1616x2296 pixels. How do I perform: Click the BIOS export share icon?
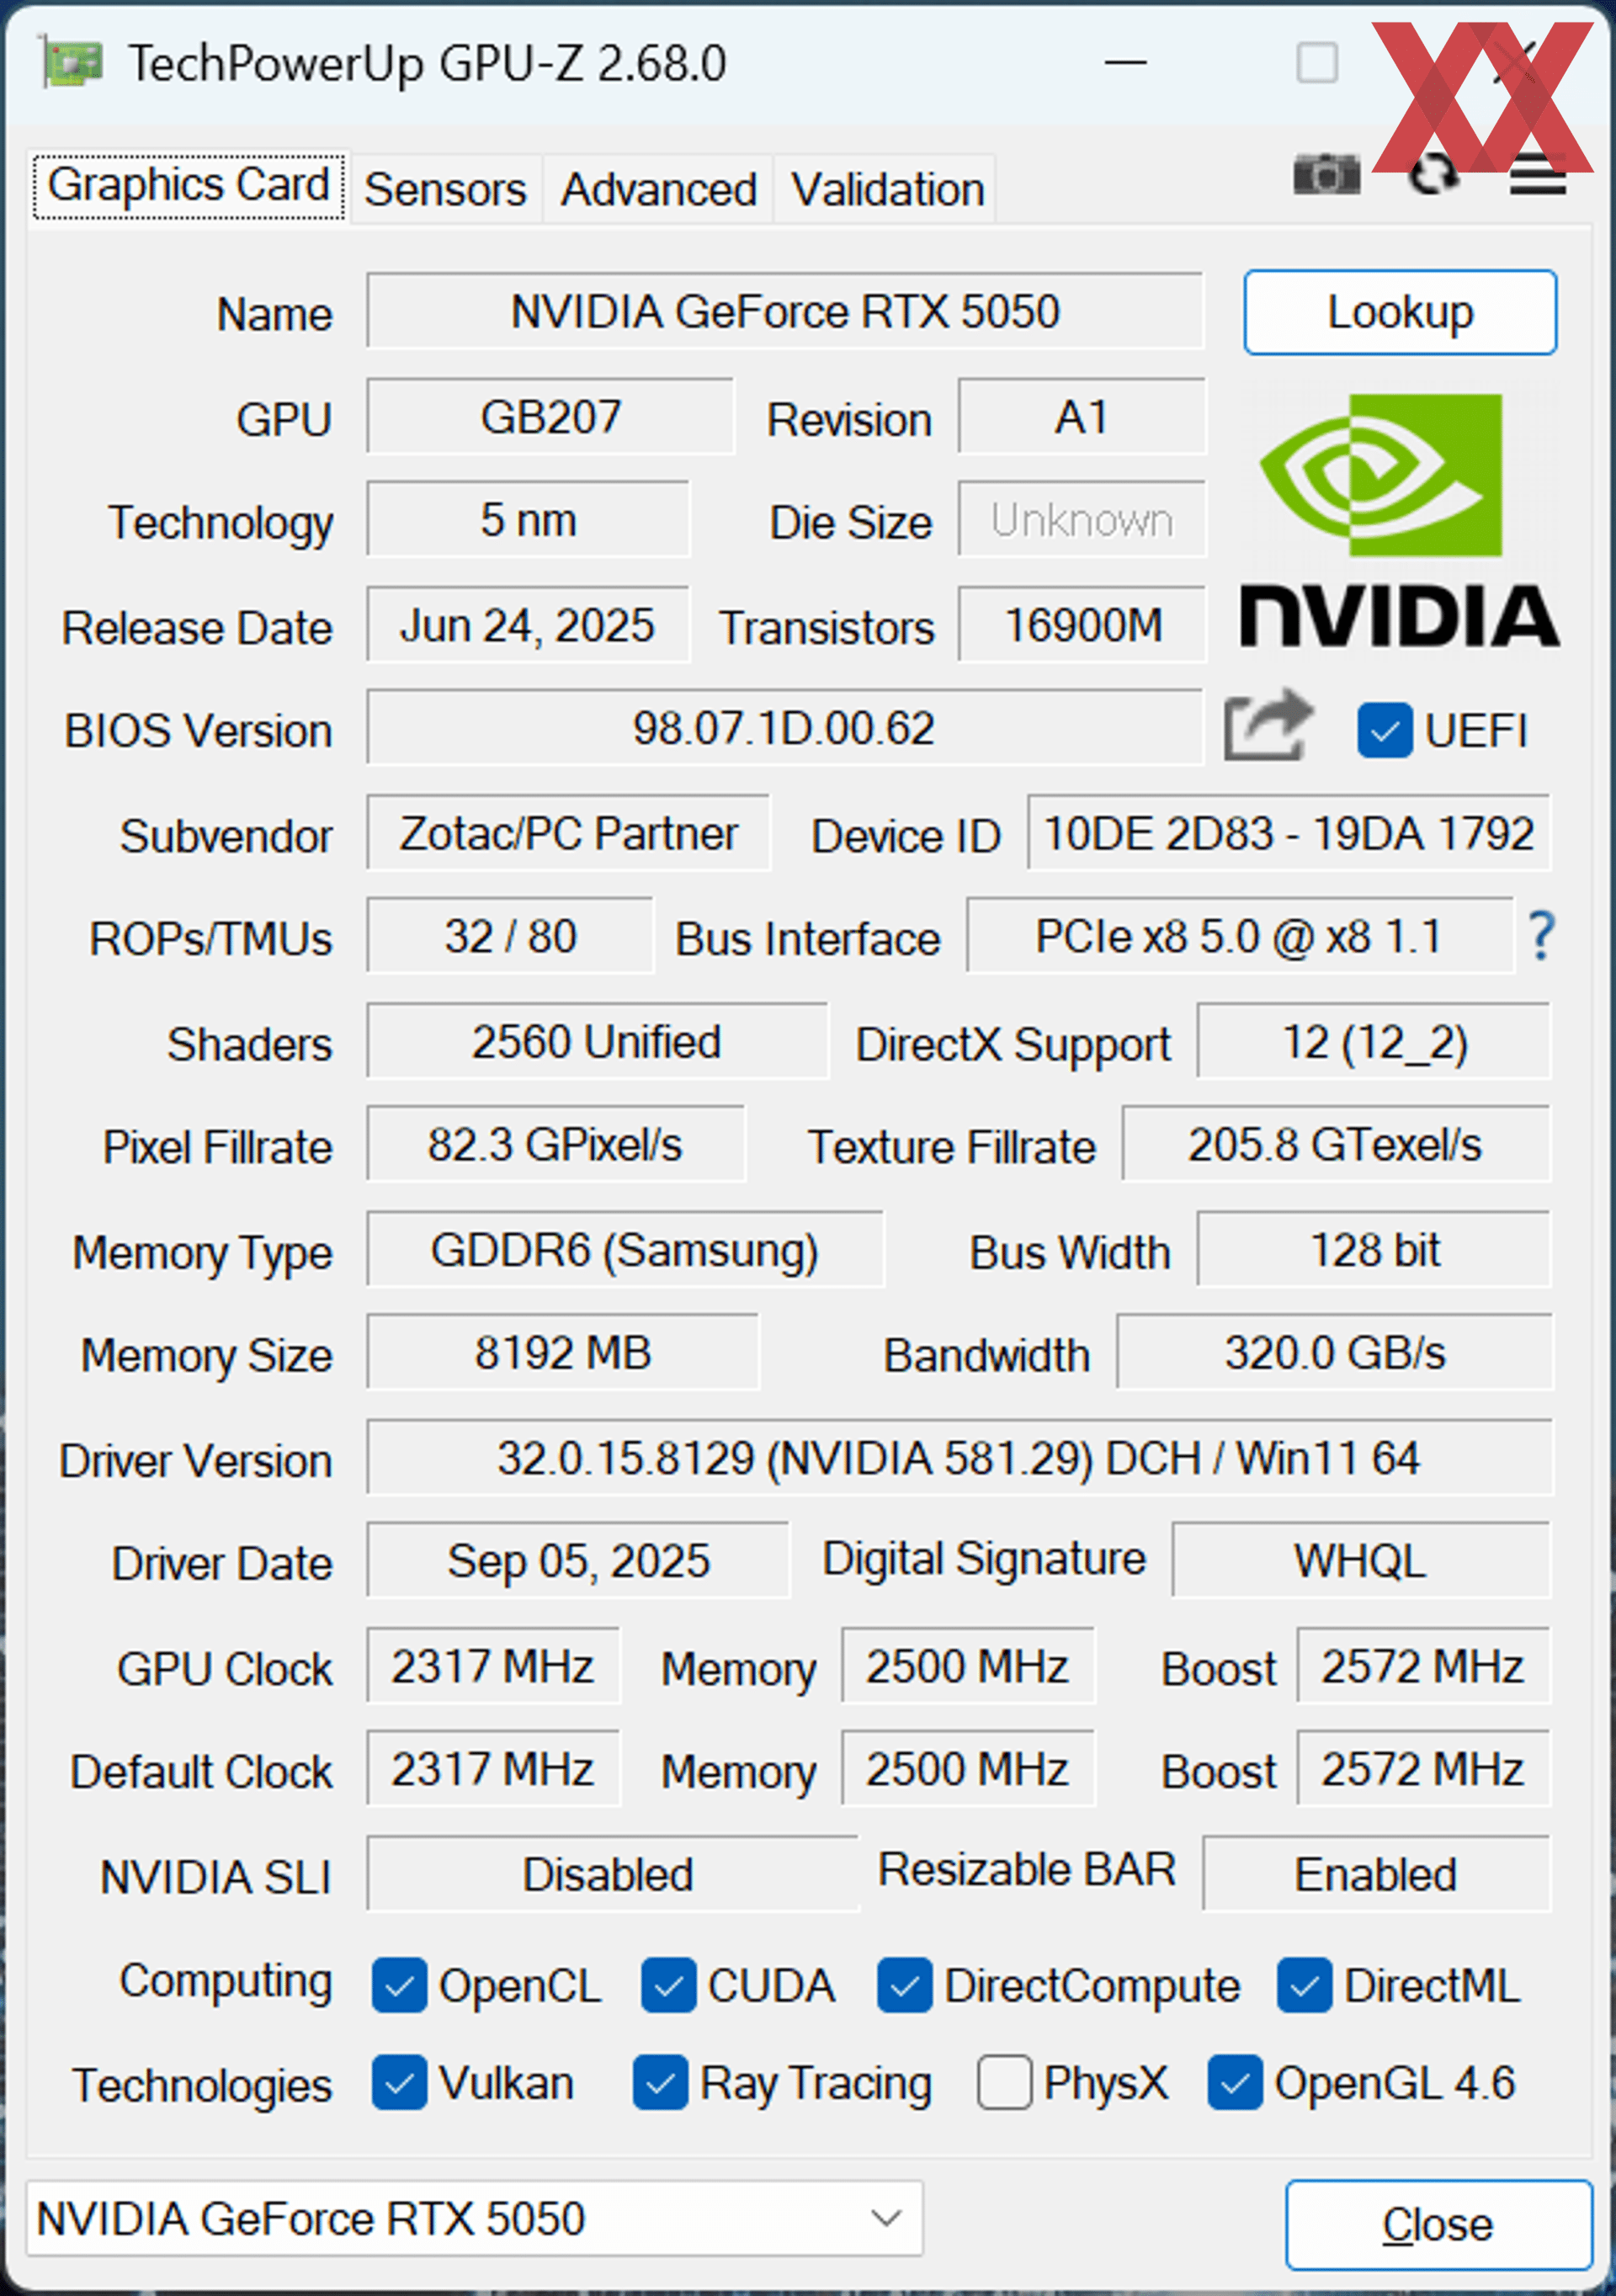(1267, 726)
